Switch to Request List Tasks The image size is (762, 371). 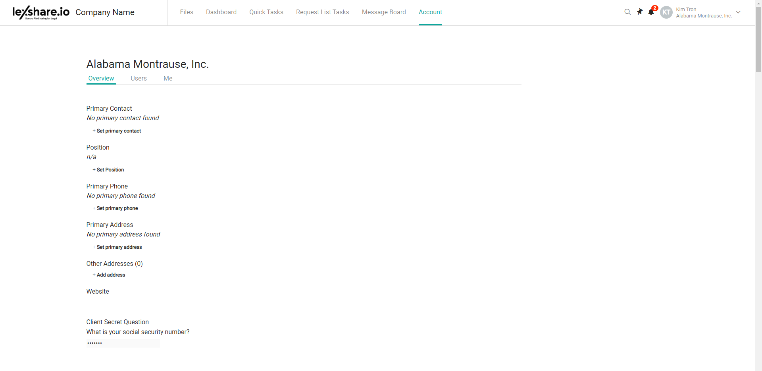pyautogui.click(x=322, y=12)
